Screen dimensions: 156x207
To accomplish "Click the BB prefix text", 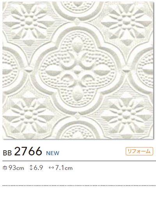I will pyautogui.click(x=7, y=153).
